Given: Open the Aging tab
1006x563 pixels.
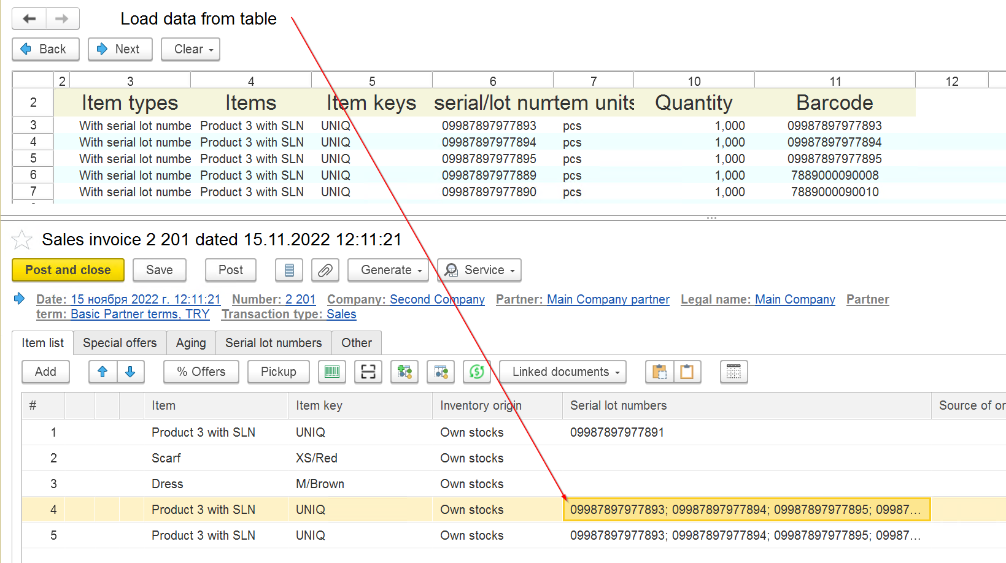Looking at the screenshot, I should pos(191,343).
